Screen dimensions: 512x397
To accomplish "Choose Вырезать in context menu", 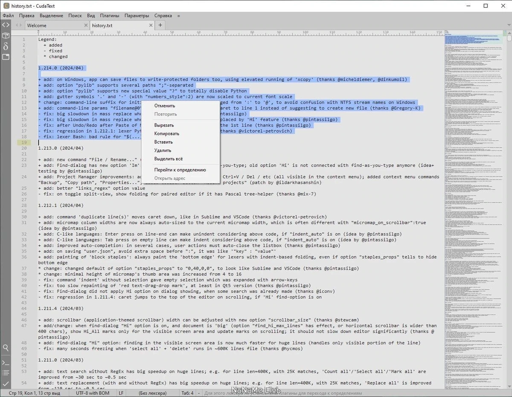I will 180,125.
